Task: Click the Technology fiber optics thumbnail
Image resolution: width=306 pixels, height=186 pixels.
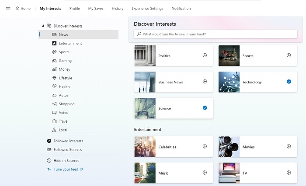Action: 229,82
